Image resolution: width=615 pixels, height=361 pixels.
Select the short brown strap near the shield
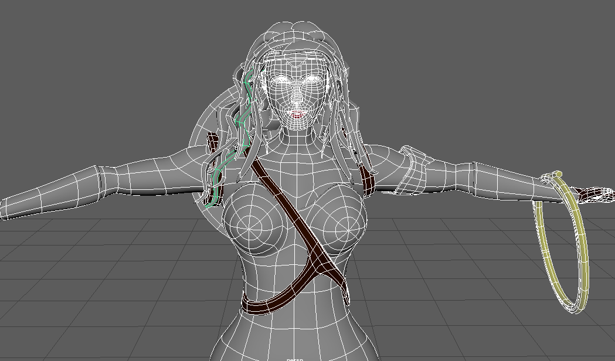coord(212,144)
